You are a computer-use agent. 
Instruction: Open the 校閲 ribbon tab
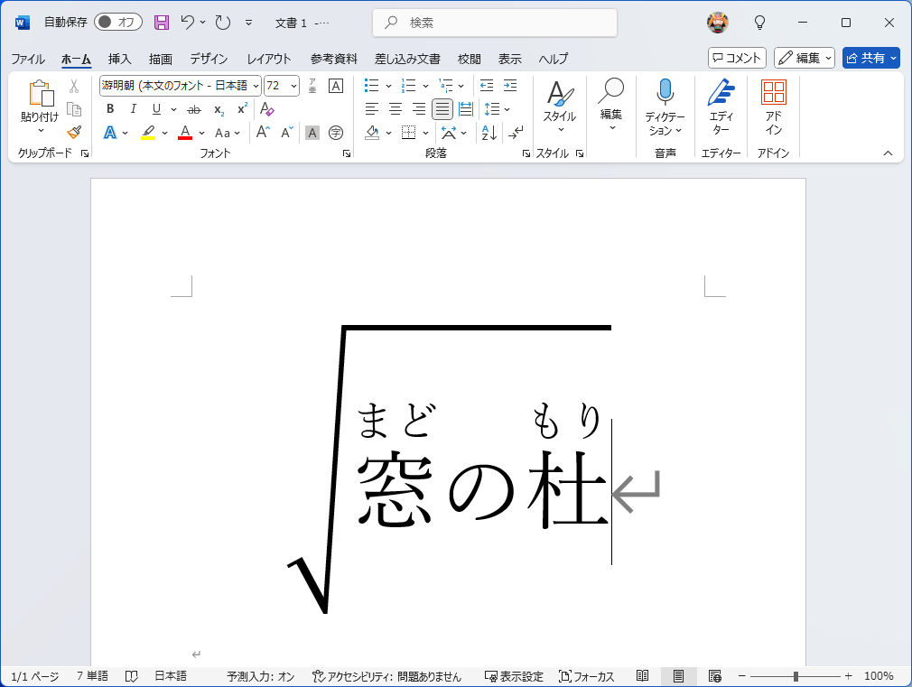pyautogui.click(x=469, y=59)
